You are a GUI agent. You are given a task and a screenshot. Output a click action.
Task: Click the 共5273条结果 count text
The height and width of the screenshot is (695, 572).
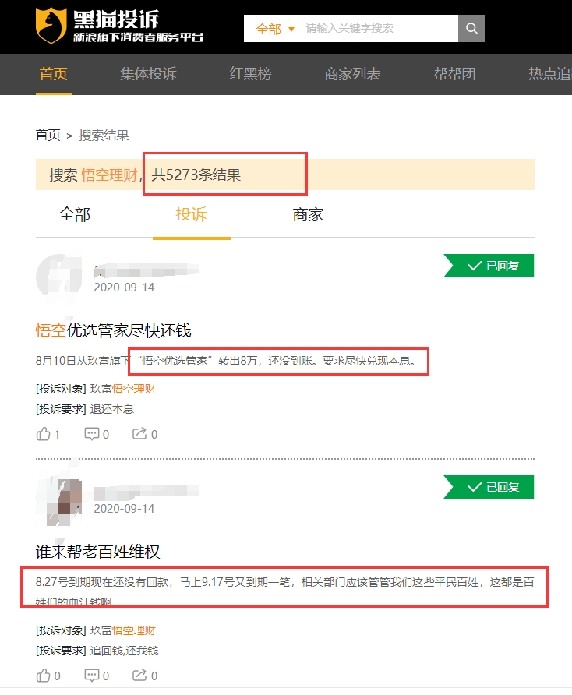[196, 175]
